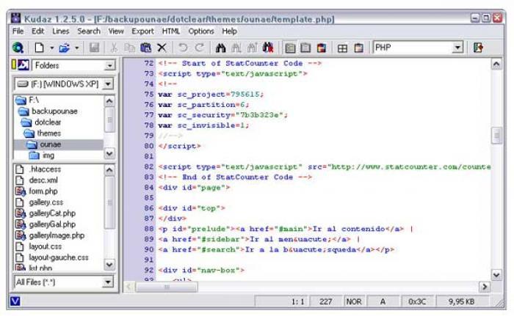Open the F: WINDOWS XP drive dropdown
Viewport: 514px width, 316px height.
point(108,84)
